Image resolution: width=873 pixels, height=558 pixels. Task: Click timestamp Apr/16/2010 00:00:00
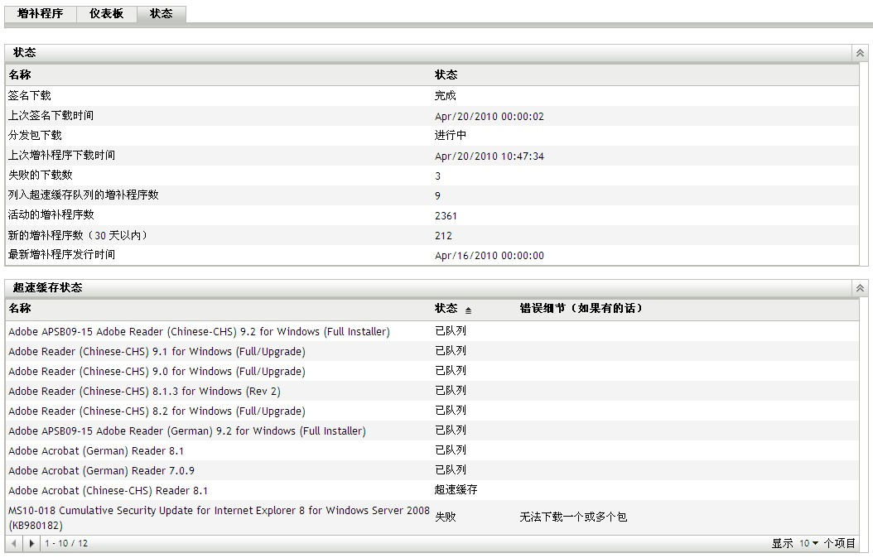(x=490, y=256)
